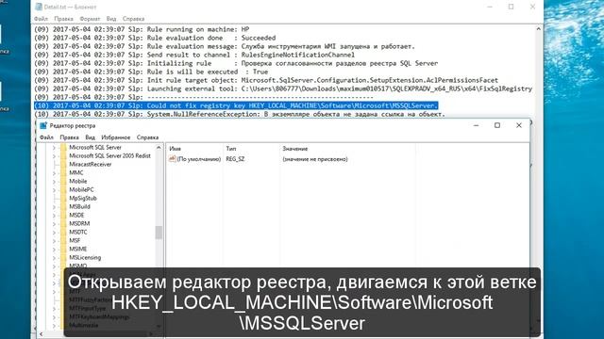Click up arrow of Notepad vertical scrollbar
604x339 pixels.
(539, 29)
